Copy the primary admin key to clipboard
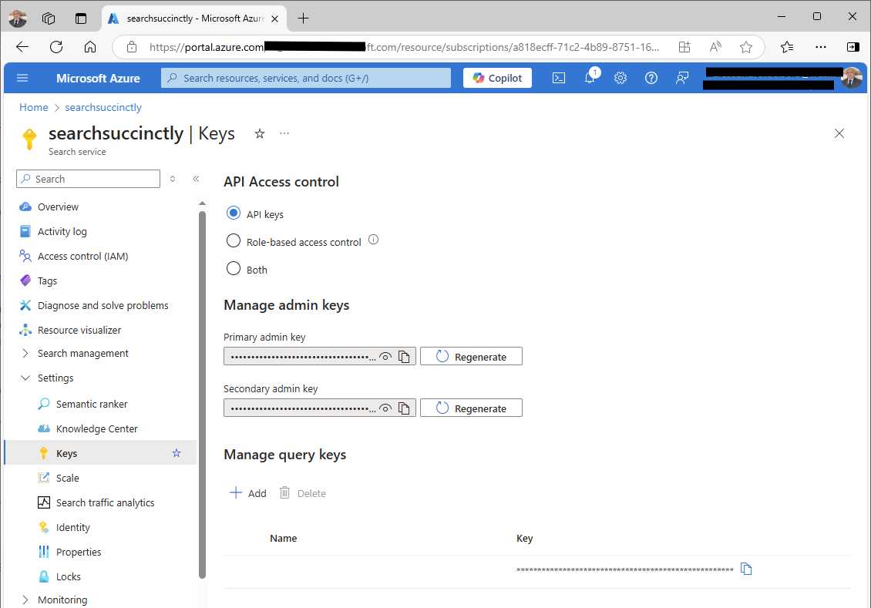 [404, 356]
